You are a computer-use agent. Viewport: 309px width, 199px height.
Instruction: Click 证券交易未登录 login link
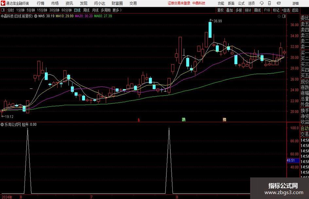coord(179,3)
